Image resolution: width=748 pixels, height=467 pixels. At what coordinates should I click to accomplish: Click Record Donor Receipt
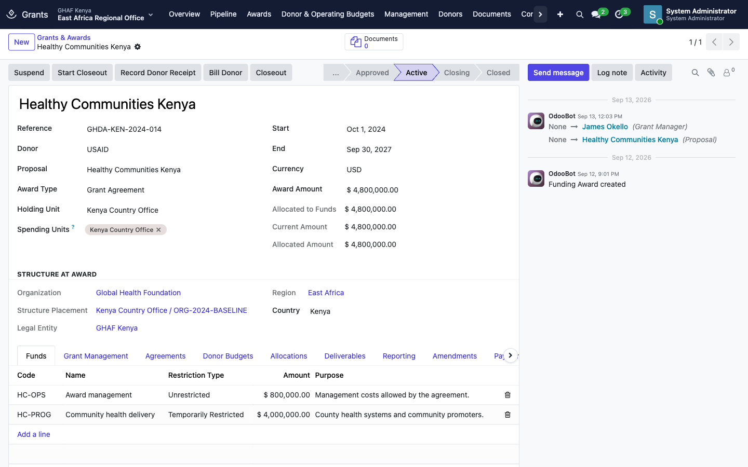coord(158,73)
